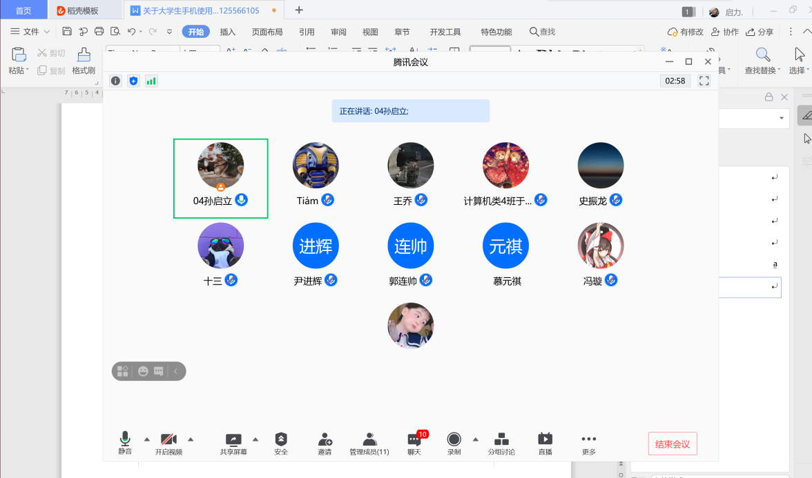812x478 pixels.
Task: Open the meeting info icon
Action: point(115,81)
